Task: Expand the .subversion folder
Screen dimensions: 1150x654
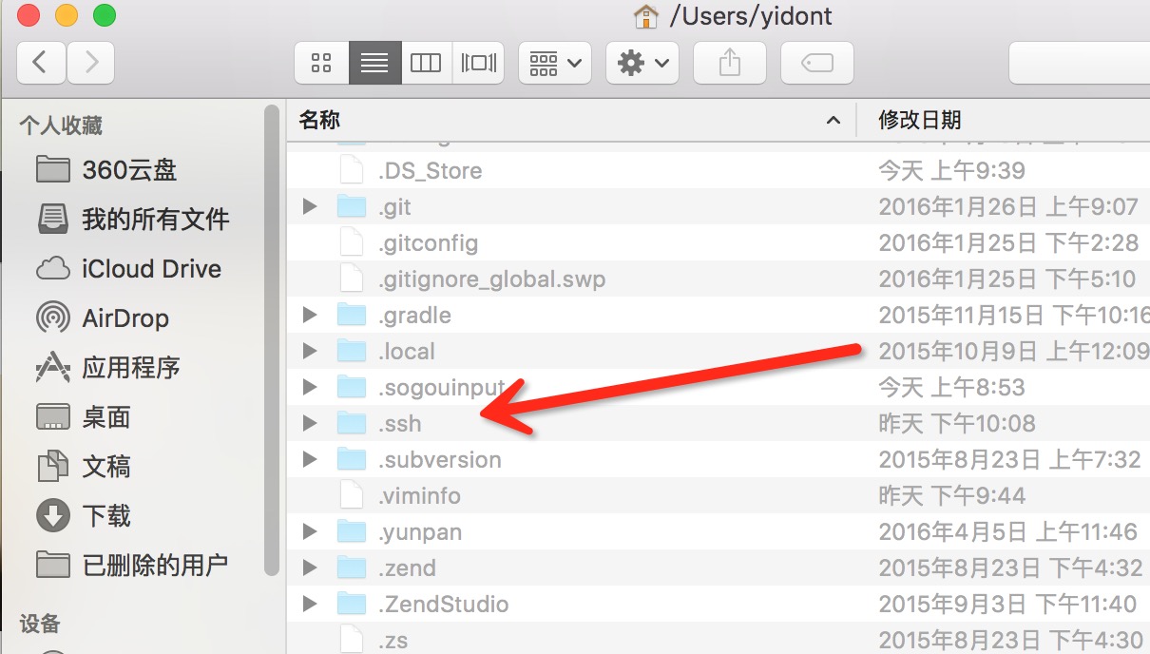Action: point(309,459)
